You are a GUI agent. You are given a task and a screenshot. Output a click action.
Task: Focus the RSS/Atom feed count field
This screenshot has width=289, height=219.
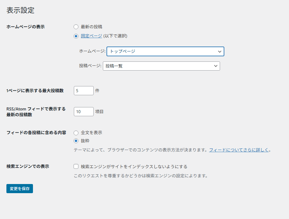[x=83, y=112]
